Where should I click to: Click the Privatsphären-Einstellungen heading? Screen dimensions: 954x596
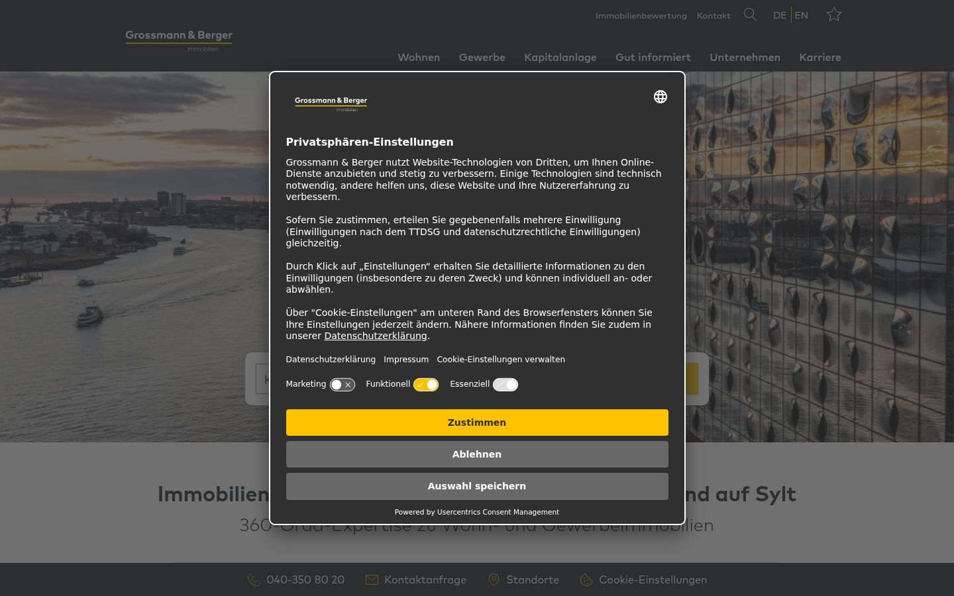click(370, 142)
